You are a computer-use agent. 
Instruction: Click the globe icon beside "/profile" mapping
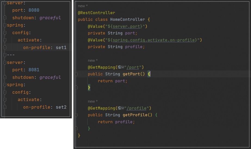(119, 108)
